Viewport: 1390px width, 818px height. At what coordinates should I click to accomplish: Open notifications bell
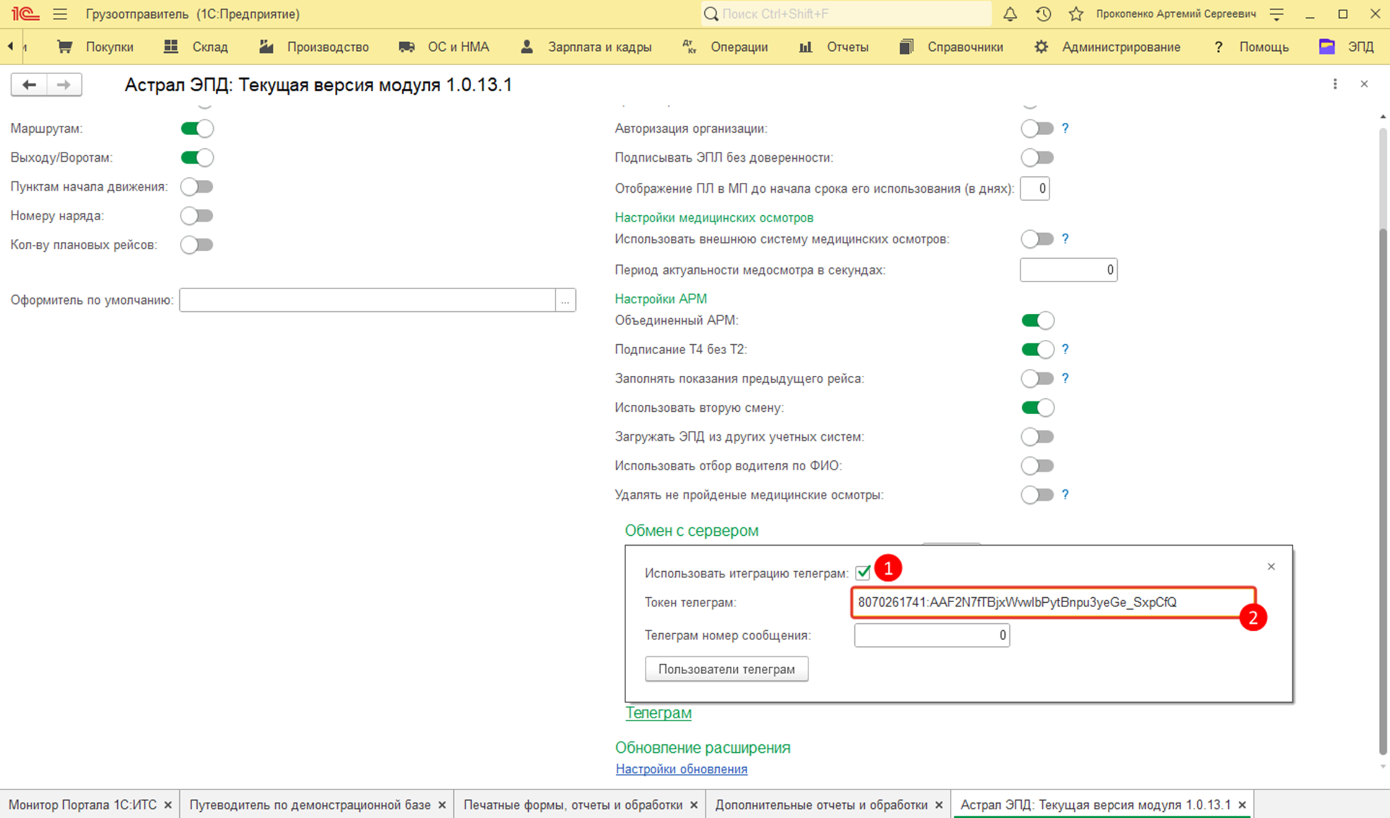(1010, 14)
